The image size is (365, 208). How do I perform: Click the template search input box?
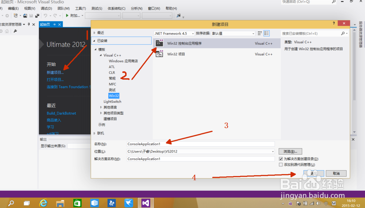tap(311, 34)
